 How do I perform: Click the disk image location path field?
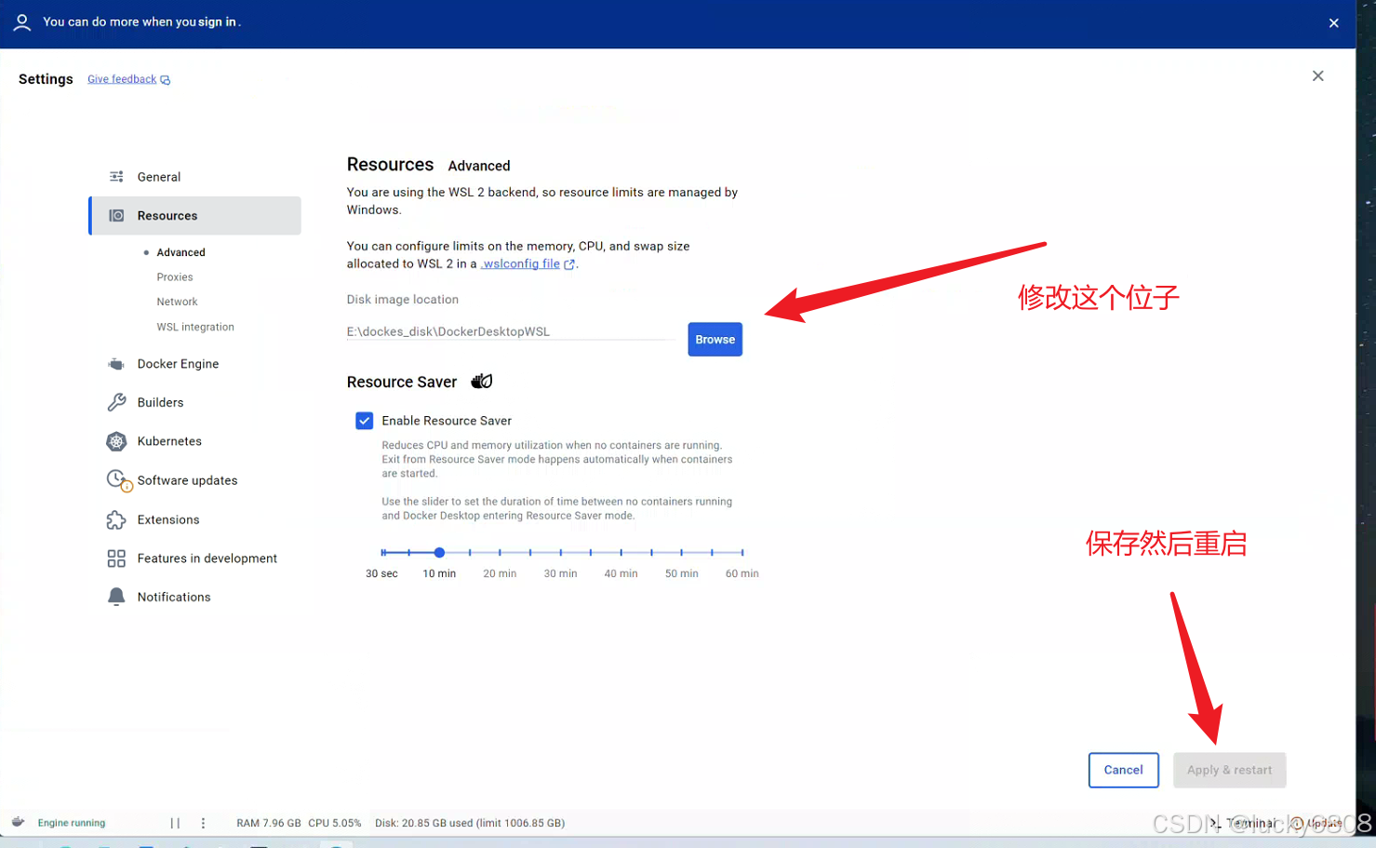[512, 331]
